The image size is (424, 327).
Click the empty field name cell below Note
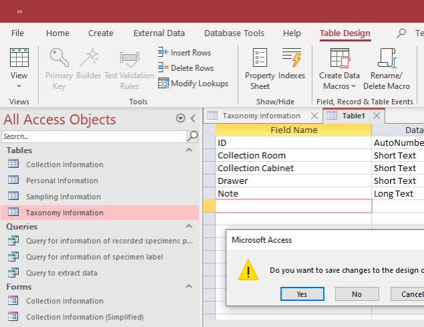click(x=294, y=206)
